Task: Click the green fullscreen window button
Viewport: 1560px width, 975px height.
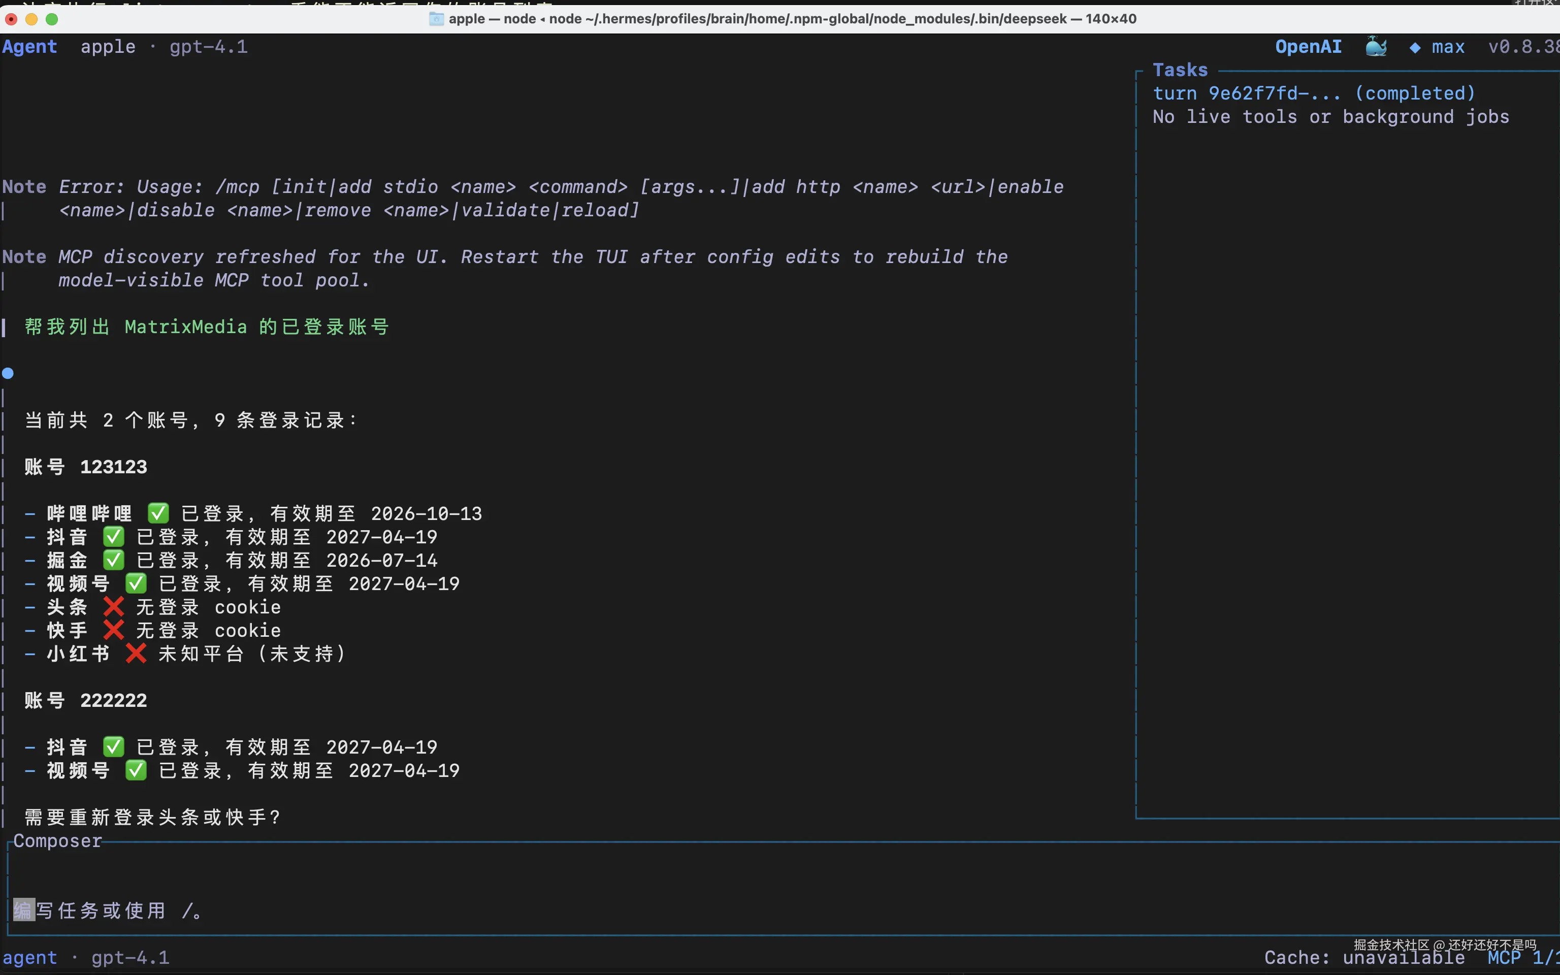Action: pos(52,19)
